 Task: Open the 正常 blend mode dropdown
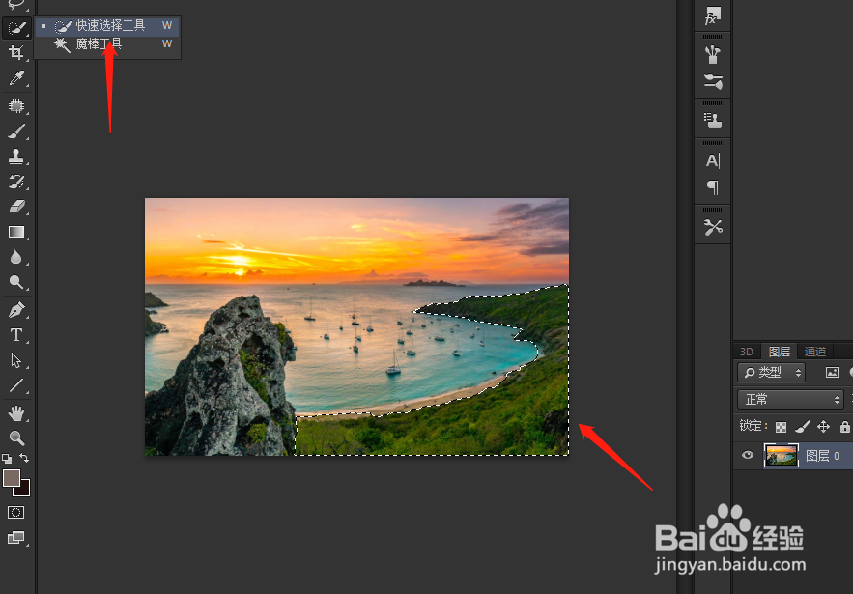(790, 399)
